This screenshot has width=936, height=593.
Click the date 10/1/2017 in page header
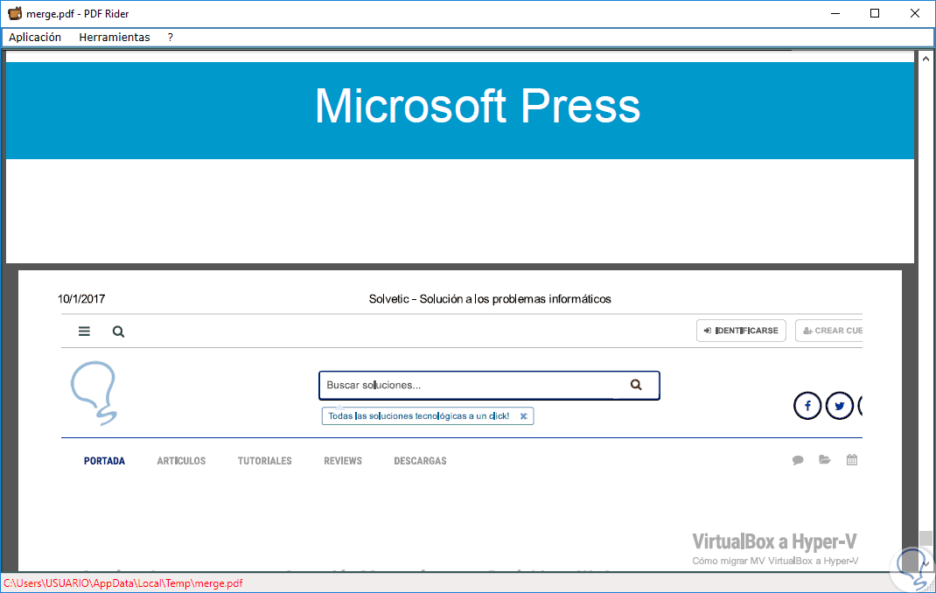click(x=81, y=299)
